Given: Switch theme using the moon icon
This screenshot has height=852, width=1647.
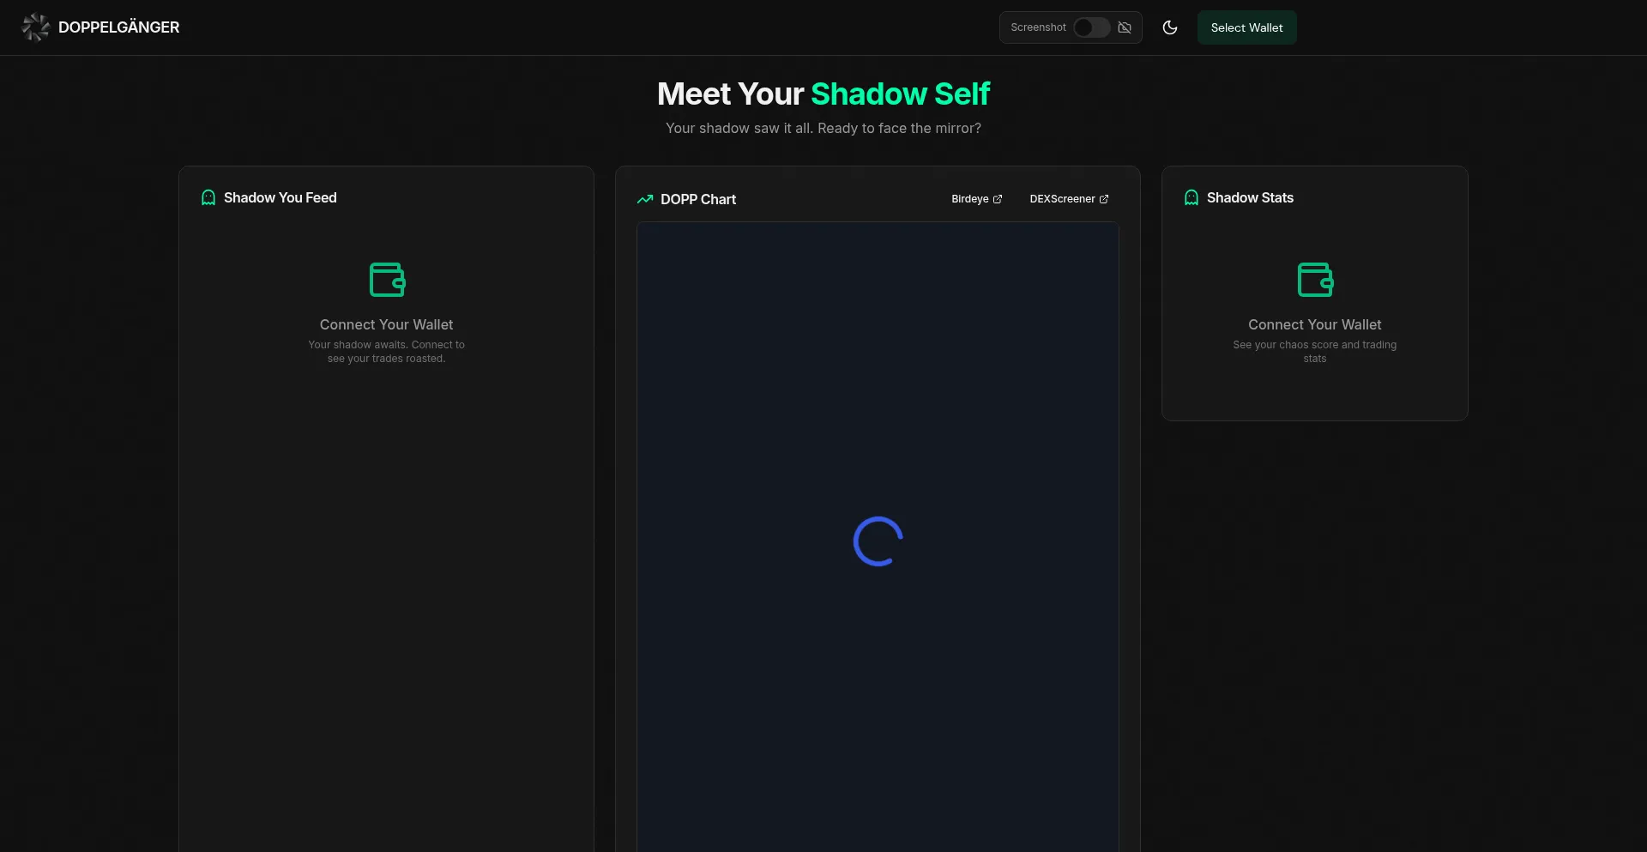Looking at the screenshot, I should coord(1169,27).
